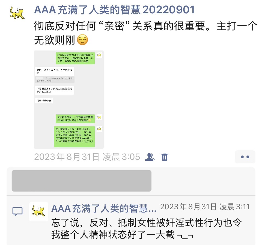Click the comment timestamp 凌晨 3:11
The width and height of the screenshot is (262, 245).
[x=235, y=207]
